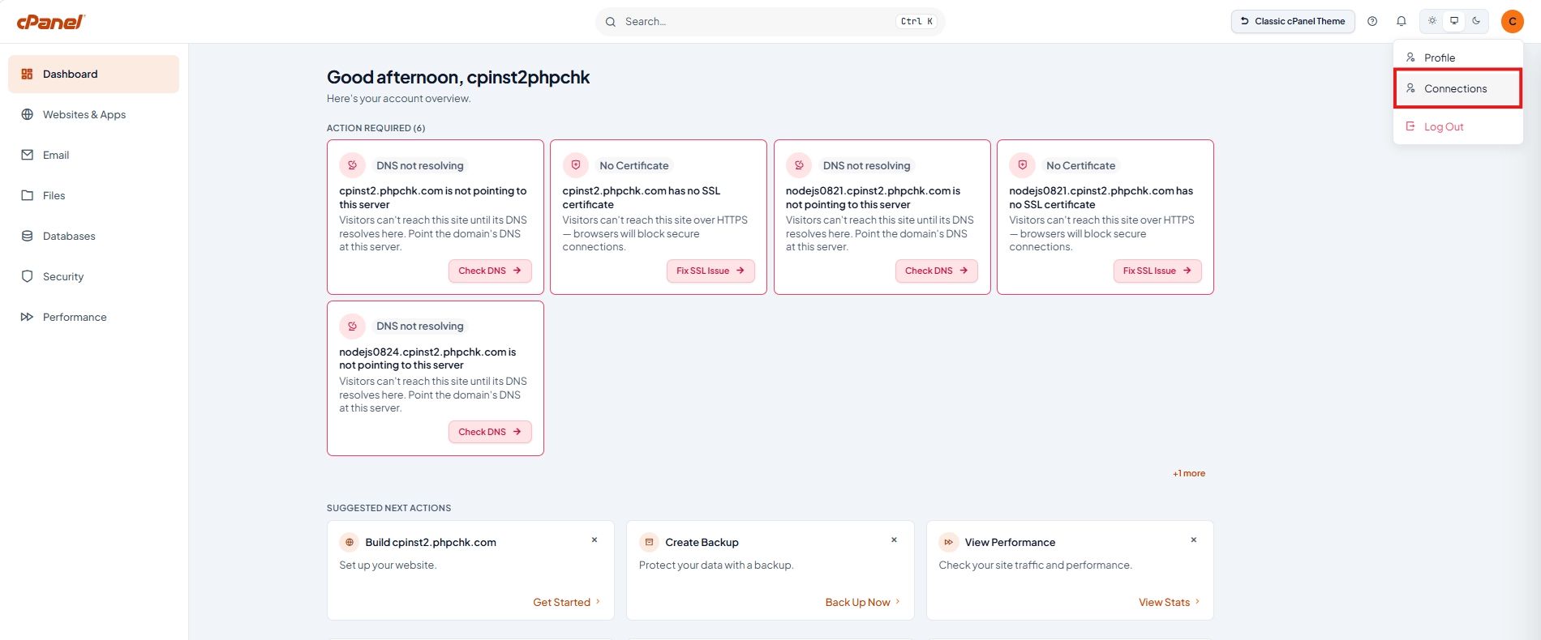Image resolution: width=1541 pixels, height=640 pixels.
Task: Switch to light theme with sun toggle
Action: tap(1432, 21)
